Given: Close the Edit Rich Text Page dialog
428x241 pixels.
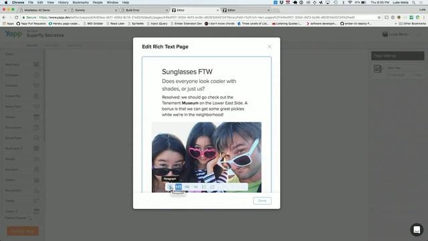Looking at the screenshot, I should point(270,47).
